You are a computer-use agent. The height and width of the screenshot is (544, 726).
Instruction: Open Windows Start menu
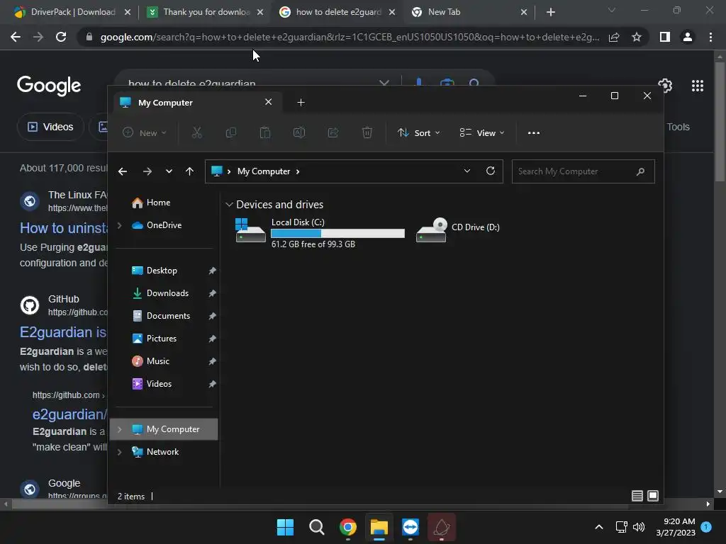[x=285, y=527]
